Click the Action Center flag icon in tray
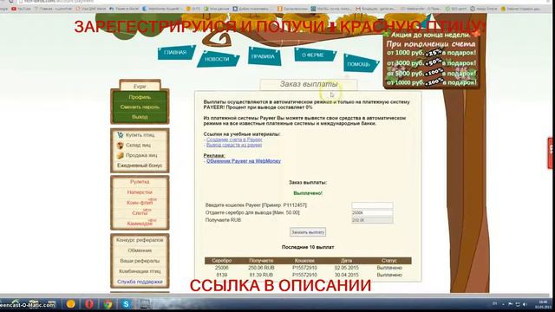 click(x=510, y=304)
